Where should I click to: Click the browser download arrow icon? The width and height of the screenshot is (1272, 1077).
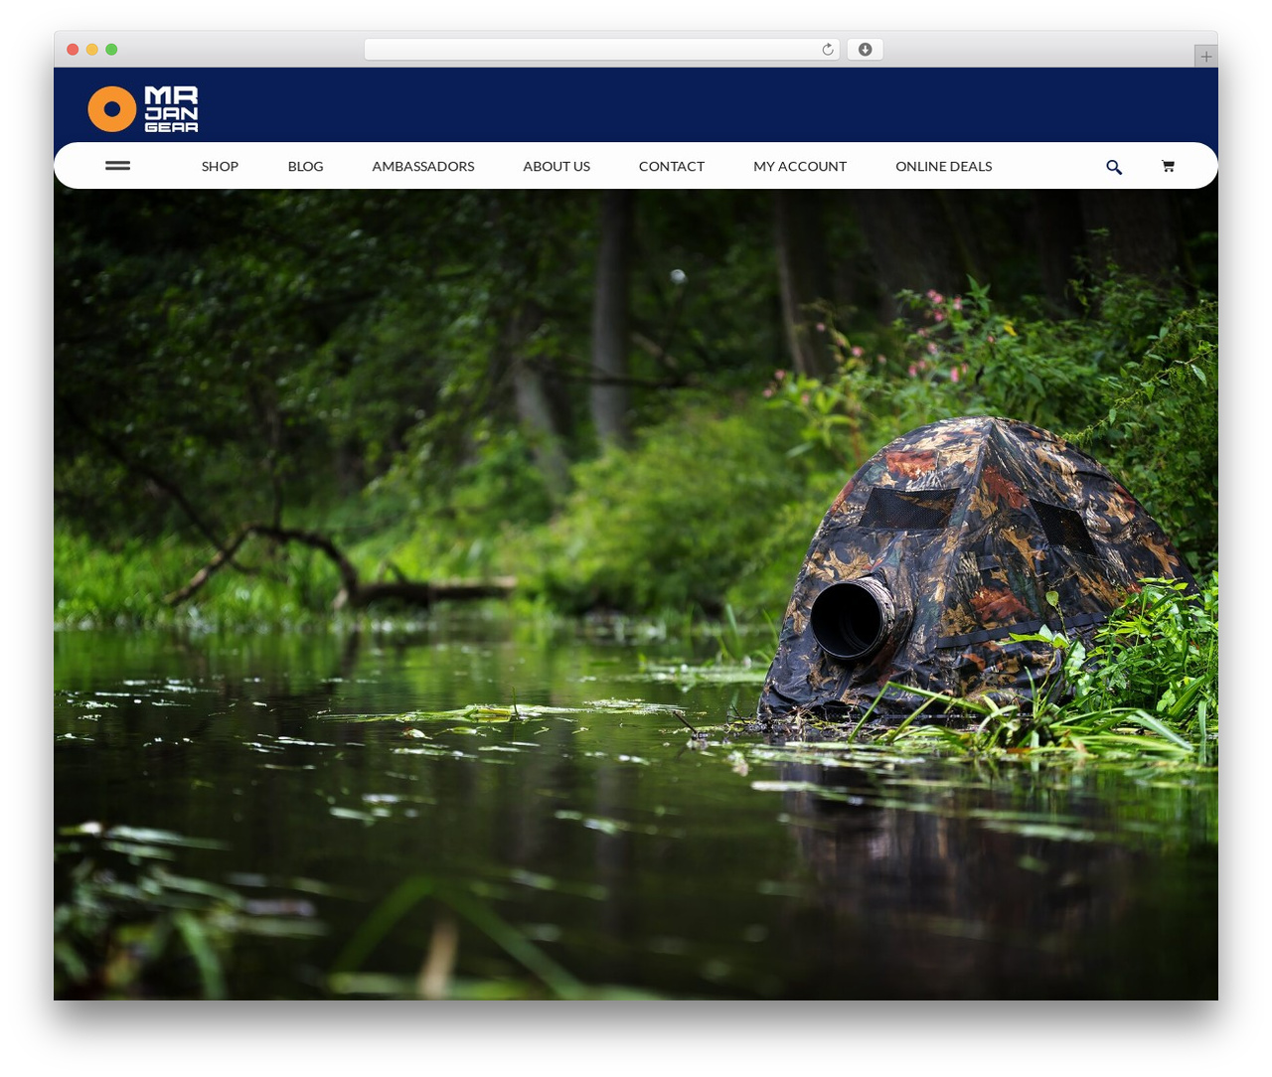pyautogui.click(x=865, y=50)
